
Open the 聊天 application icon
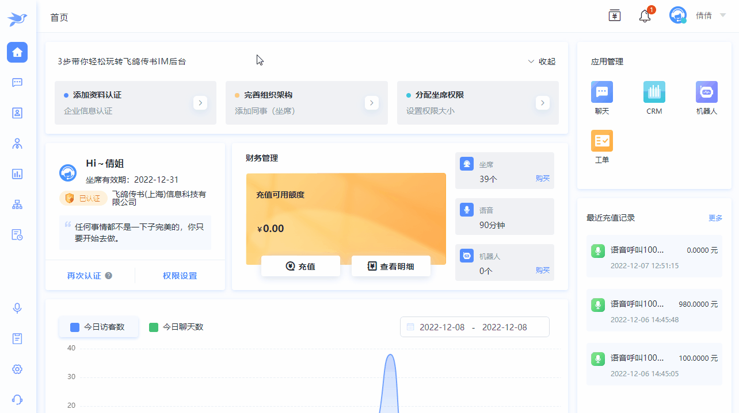point(601,92)
